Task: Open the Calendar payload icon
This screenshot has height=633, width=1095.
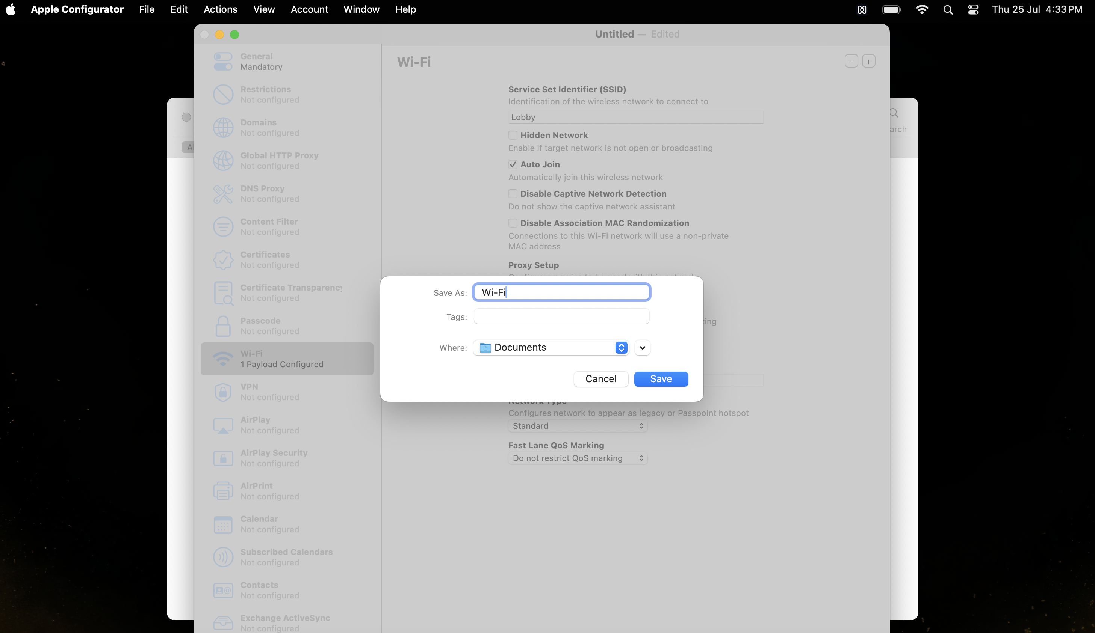Action: 223,524
